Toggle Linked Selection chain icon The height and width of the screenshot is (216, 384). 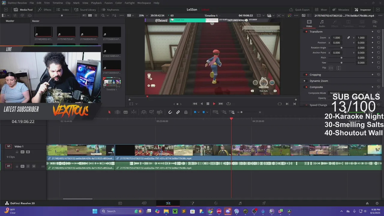click(x=178, y=112)
